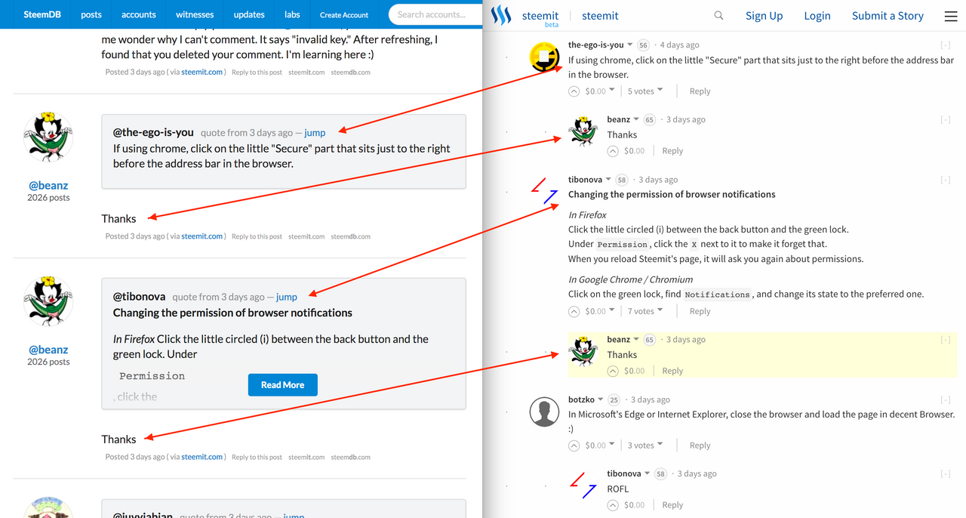The image size is (966, 518).
Task: Upvote the-ego-is-you's comment
Action: (573, 91)
